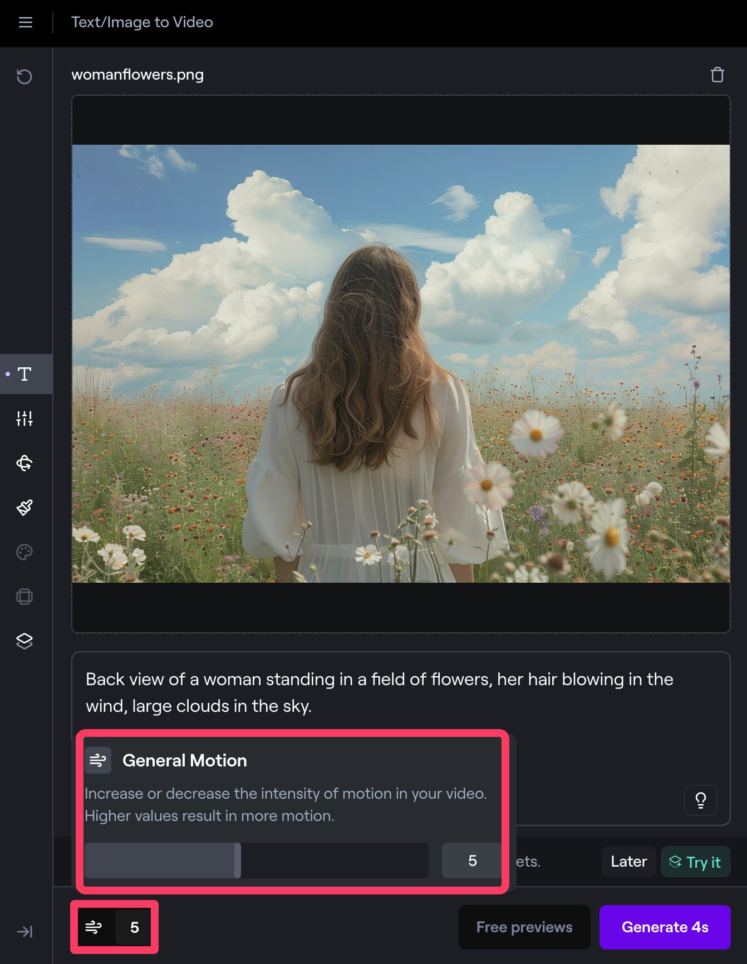Click the reset/undo circular arrow icon
The image size is (747, 964).
click(x=24, y=76)
